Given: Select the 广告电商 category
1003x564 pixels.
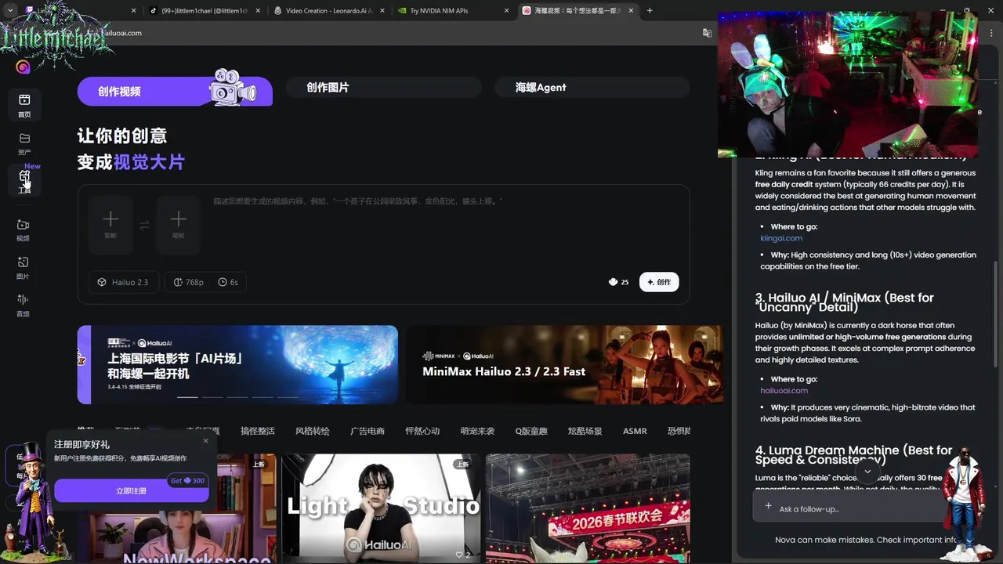Looking at the screenshot, I should (x=368, y=431).
